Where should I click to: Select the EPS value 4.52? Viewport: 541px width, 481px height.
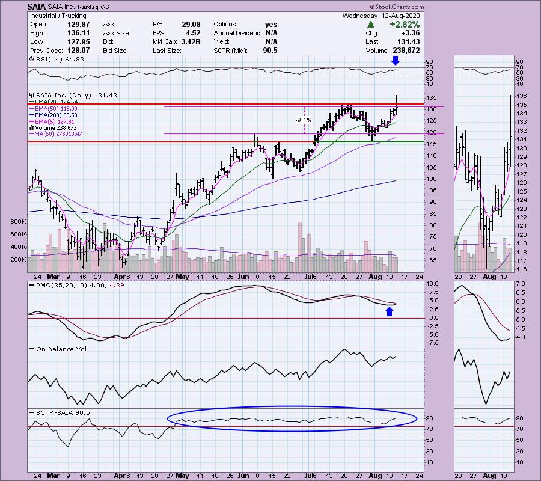click(193, 33)
